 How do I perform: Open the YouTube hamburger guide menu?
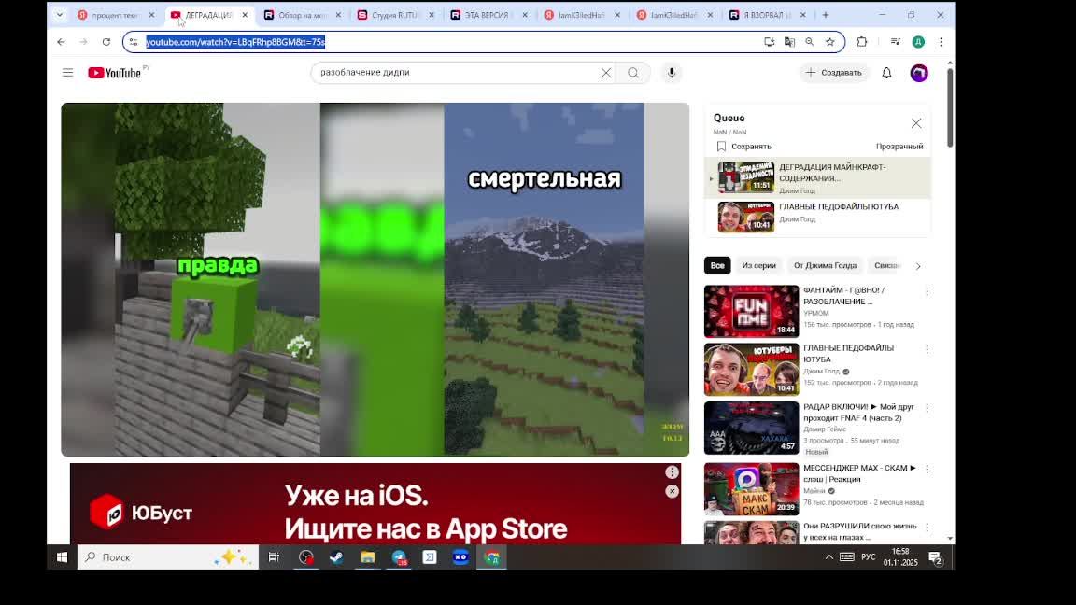pos(67,72)
